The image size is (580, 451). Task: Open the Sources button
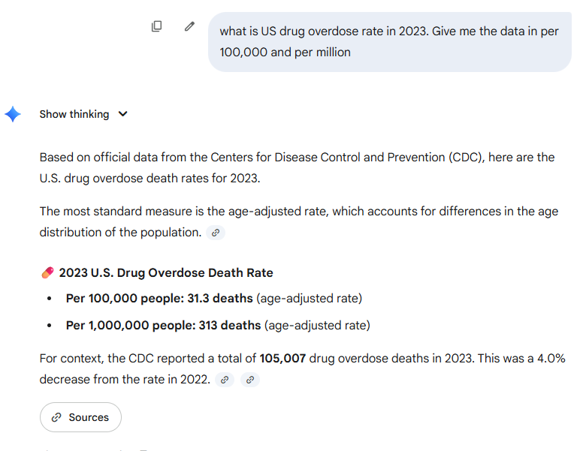[x=80, y=417]
